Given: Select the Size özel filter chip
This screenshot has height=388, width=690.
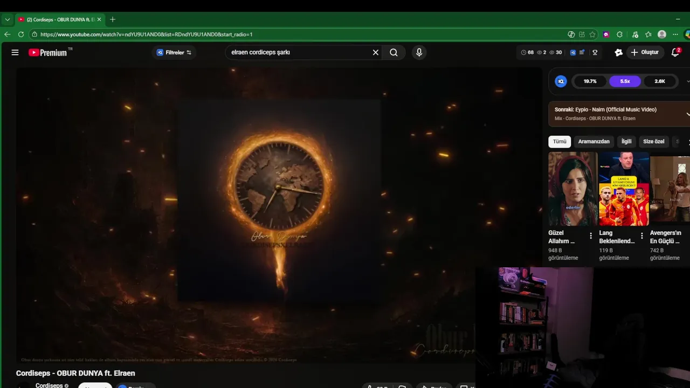Looking at the screenshot, I should click(653, 141).
